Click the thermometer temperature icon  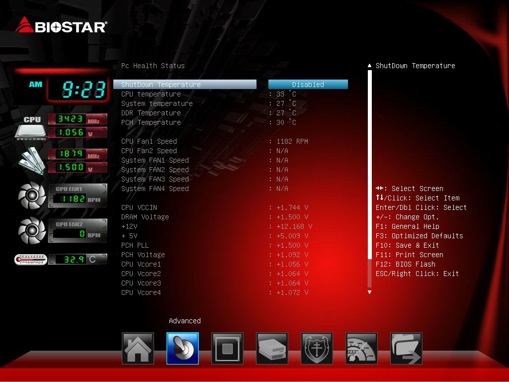[x=31, y=259]
